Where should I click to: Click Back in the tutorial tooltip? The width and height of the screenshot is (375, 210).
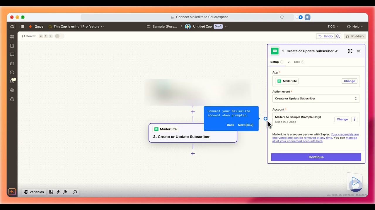click(x=230, y=125)
